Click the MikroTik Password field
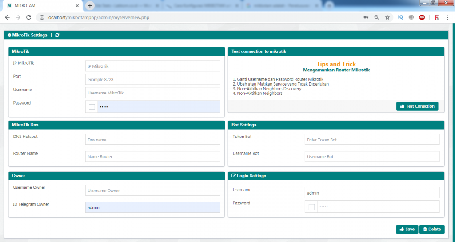 click(159, 106)
